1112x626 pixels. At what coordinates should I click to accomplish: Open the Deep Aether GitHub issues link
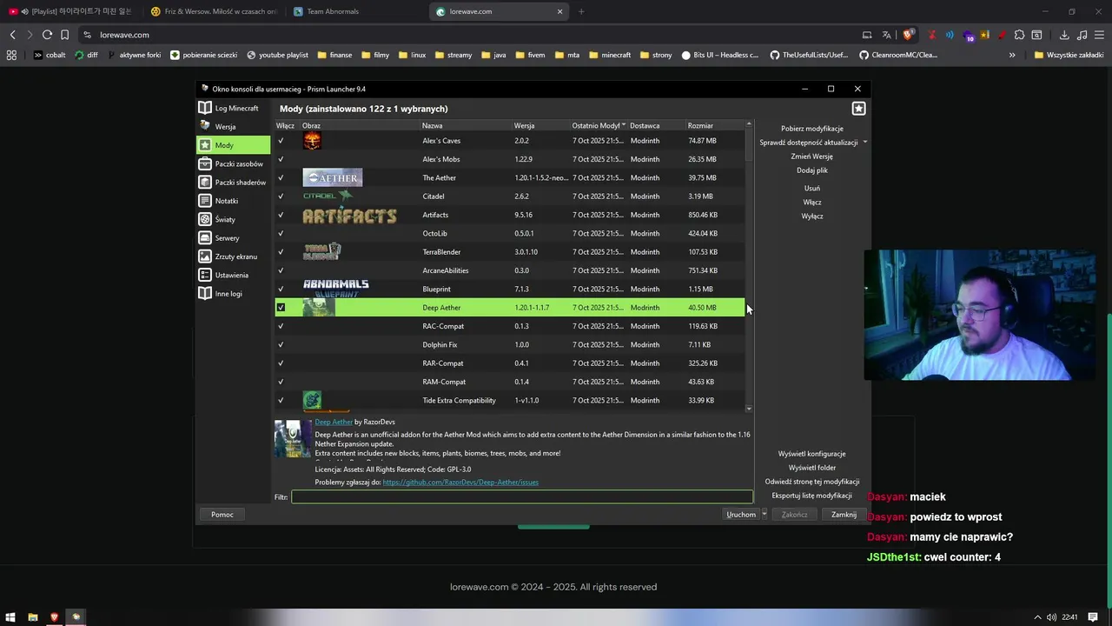point(460,482)
